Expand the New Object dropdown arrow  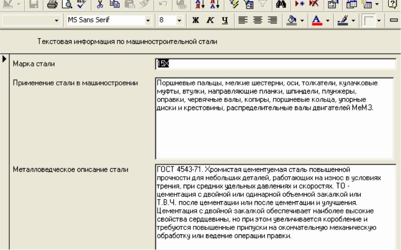[377, 4]
